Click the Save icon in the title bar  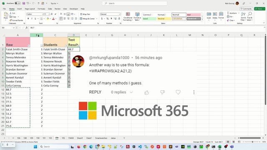pyautogui.click(x=24, y=3)
